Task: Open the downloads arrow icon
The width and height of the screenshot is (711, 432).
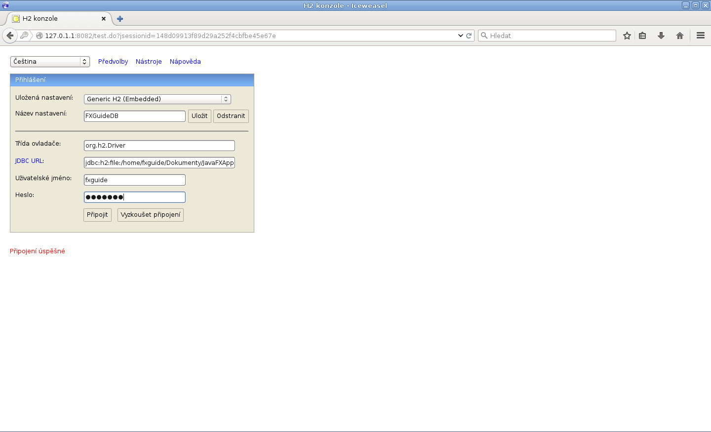Action: [x=661, y=36]
